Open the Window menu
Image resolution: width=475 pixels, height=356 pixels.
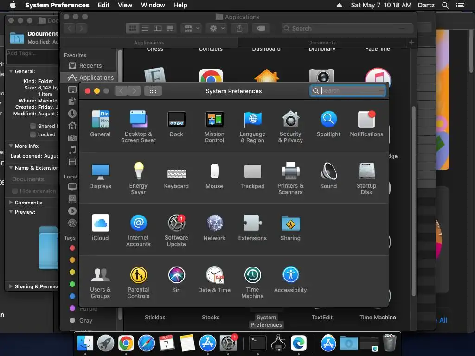point(153,5)
